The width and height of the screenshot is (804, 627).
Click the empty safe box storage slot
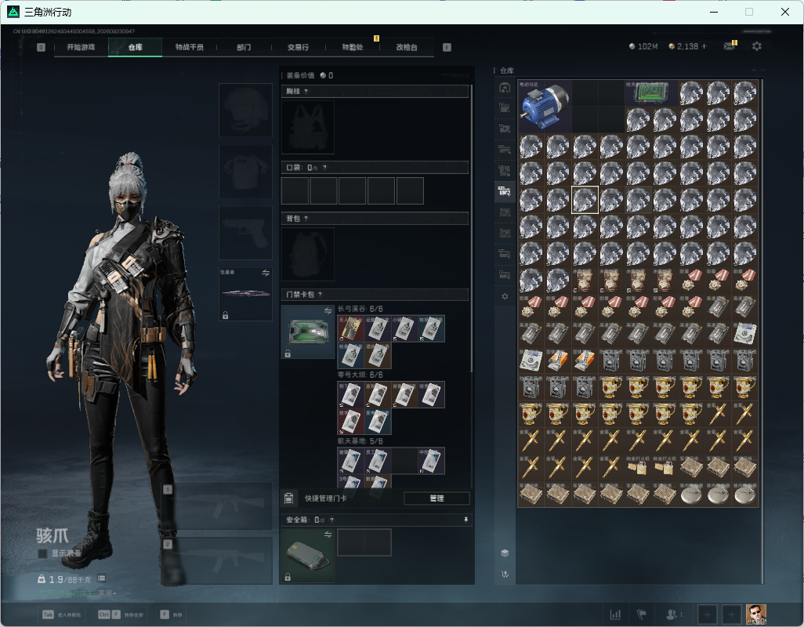(x=364, y=542)
